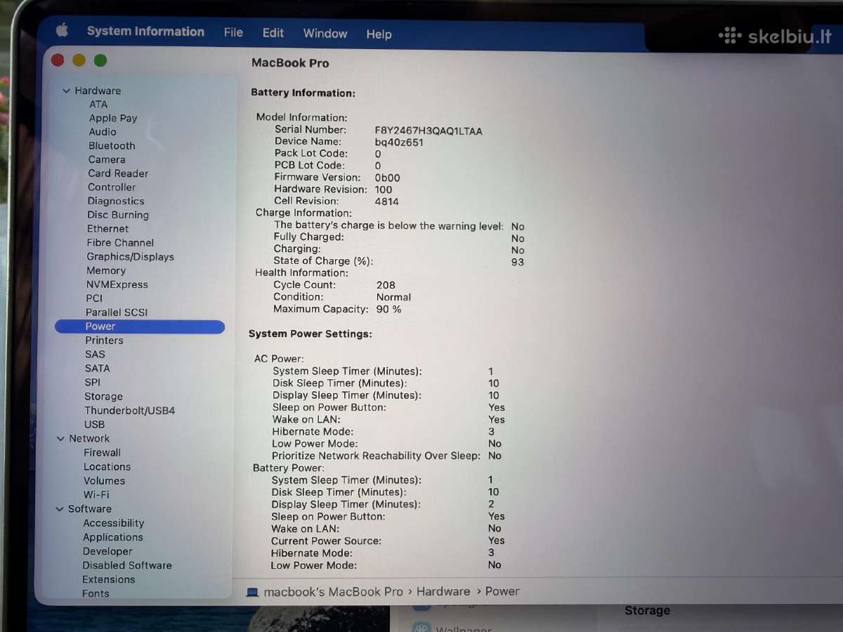Collapse the Hardware section
The height and width of the screenshot is (632, 843).
pos(67,91)
